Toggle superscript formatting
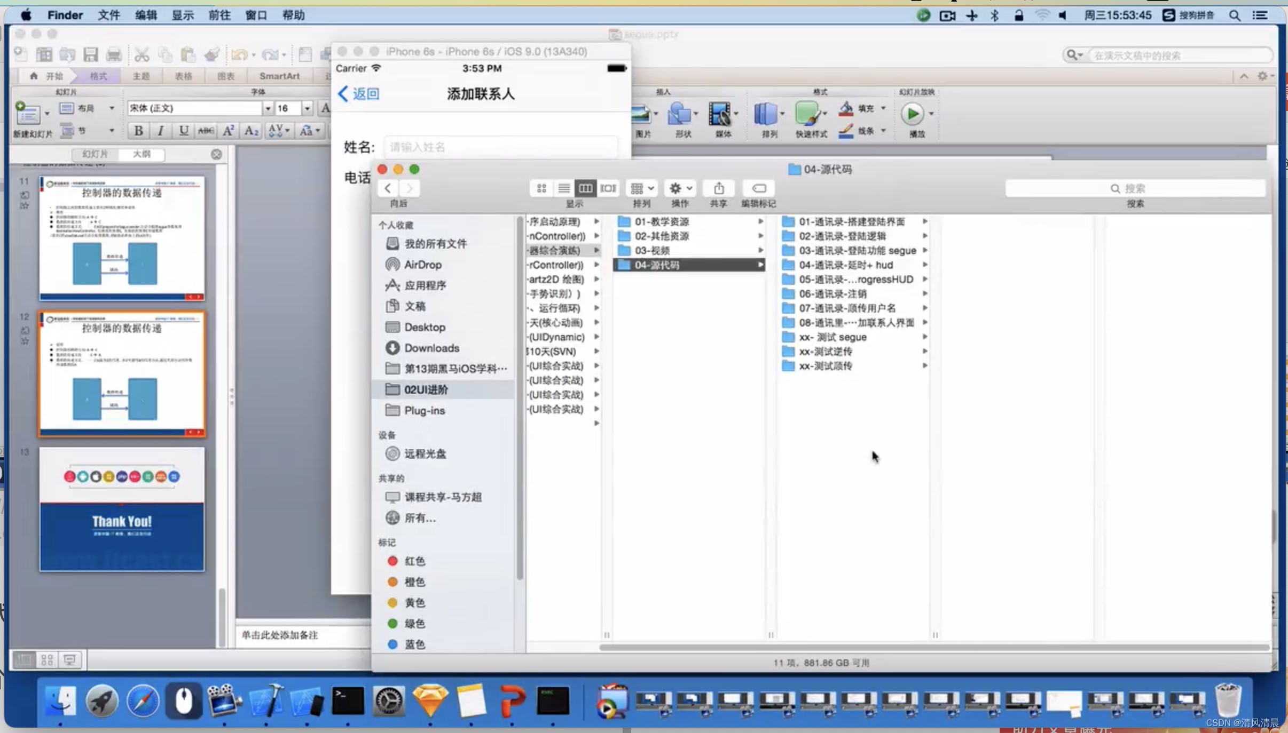 (228, 130)
